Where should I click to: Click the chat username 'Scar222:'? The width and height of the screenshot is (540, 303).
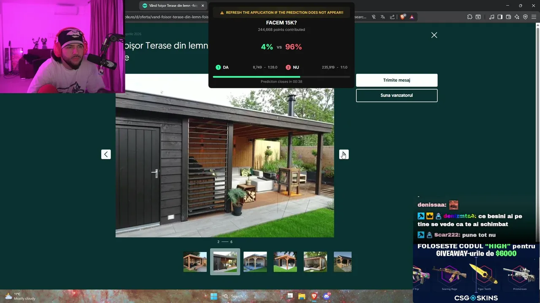[x=447, y=235]
